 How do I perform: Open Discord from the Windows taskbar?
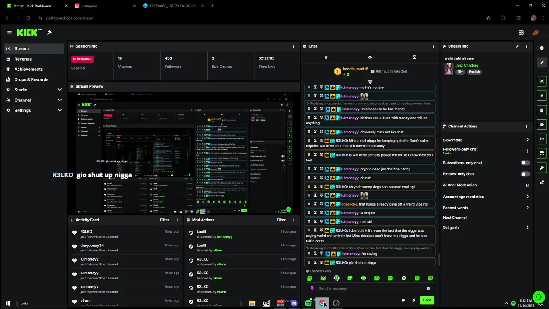click(x=294, y=303)
